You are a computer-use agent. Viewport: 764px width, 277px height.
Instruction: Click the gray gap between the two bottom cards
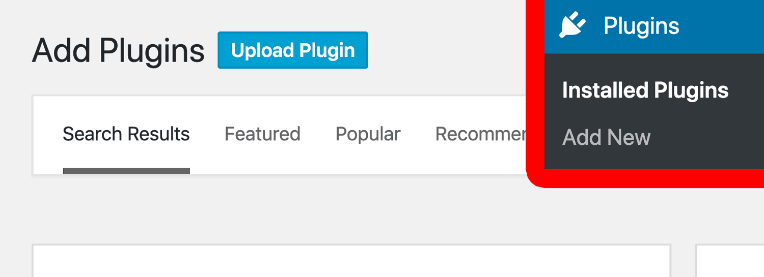[683, 261]
